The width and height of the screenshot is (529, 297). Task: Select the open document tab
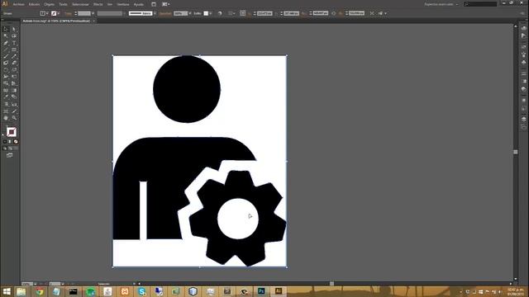59,21
